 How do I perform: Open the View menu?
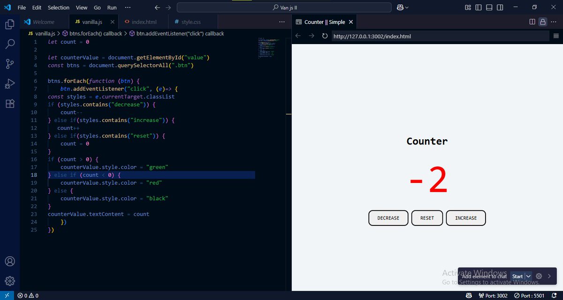coord(82,7)
